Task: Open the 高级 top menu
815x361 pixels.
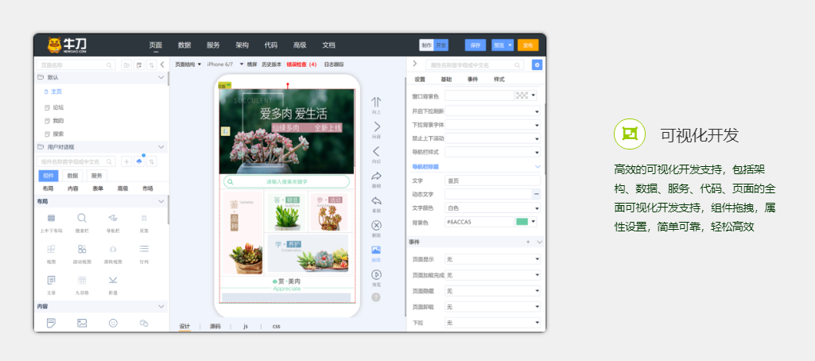Action: (x=300, y=45)
